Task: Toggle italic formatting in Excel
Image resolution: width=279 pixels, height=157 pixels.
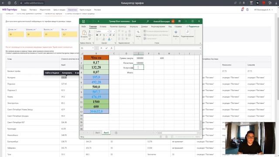Action: point(100,35)
